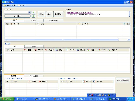Viewport: 135px width, 101px height.
Task: Select the モバイル tab in search log
Action: pos(34,47)
